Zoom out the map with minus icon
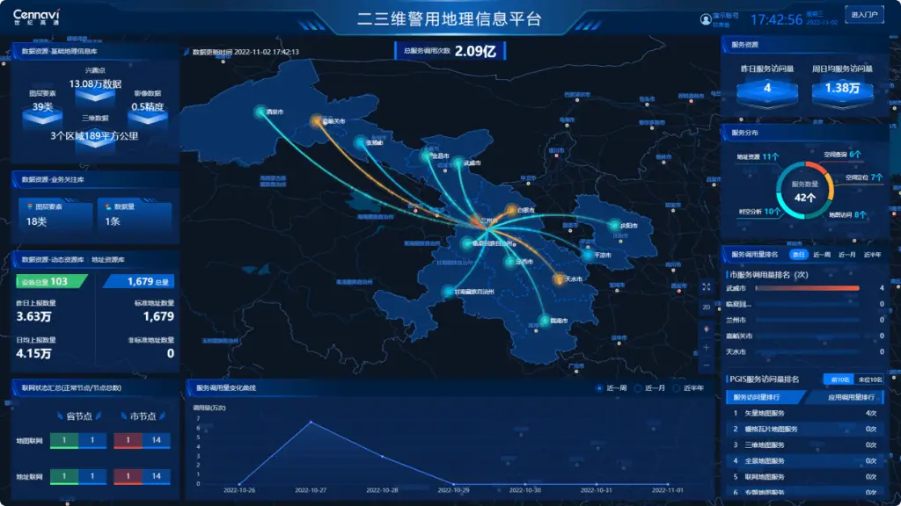The width and height of the screenshot is (901, 506). click(706, 365)
